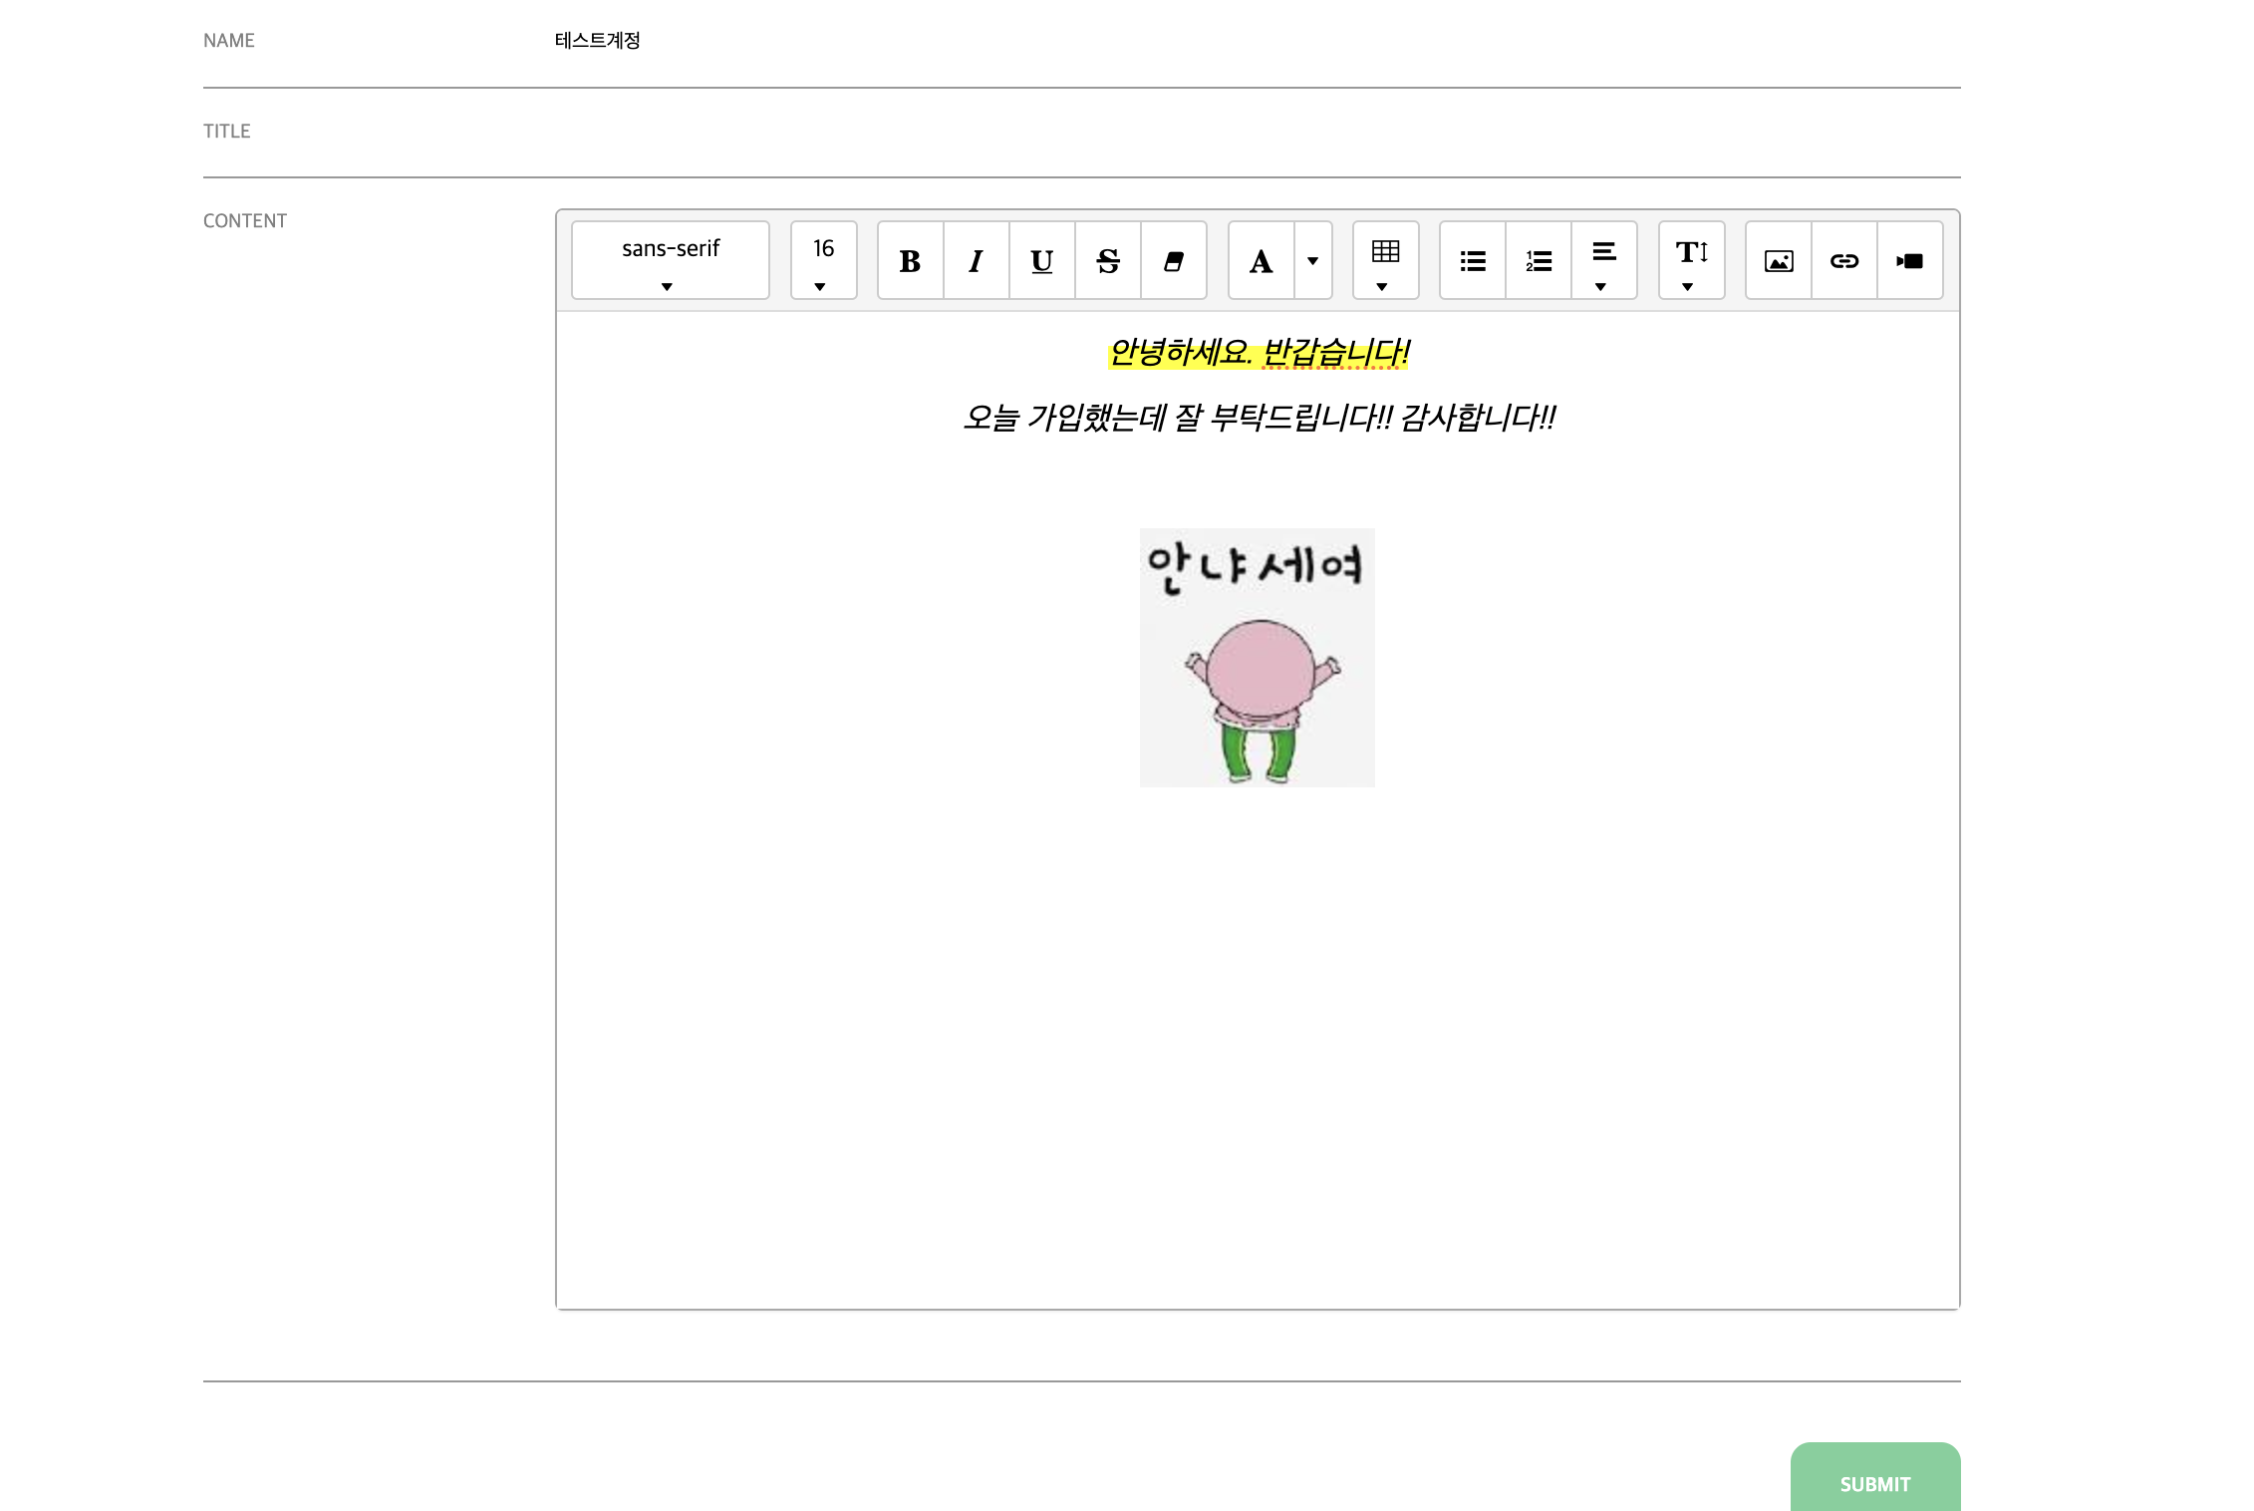Open the font color picker
Image resolution: width=2254 pixels, height=1511 pixels.
(x=1261, y=260)
